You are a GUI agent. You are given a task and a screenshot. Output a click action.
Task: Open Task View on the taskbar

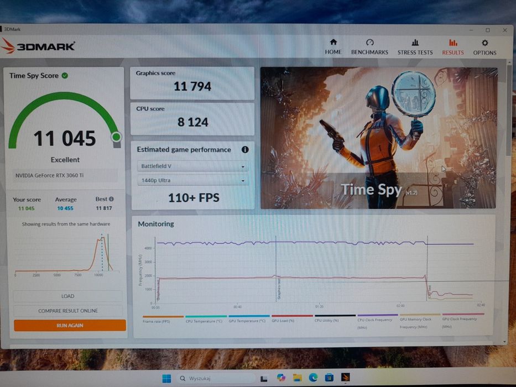pyautogui.click(x=264, y=378)
